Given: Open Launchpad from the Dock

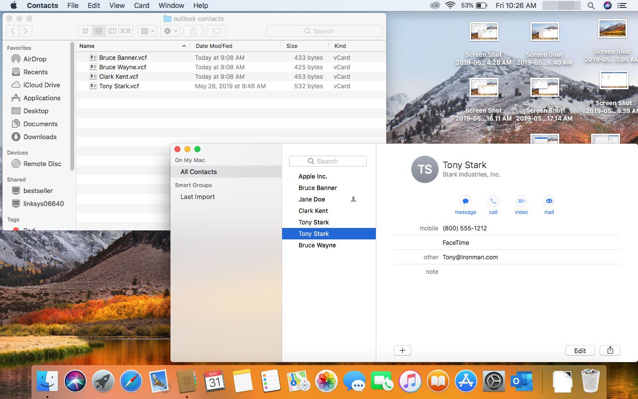Looking at the screenshot, I should [103, 382].
